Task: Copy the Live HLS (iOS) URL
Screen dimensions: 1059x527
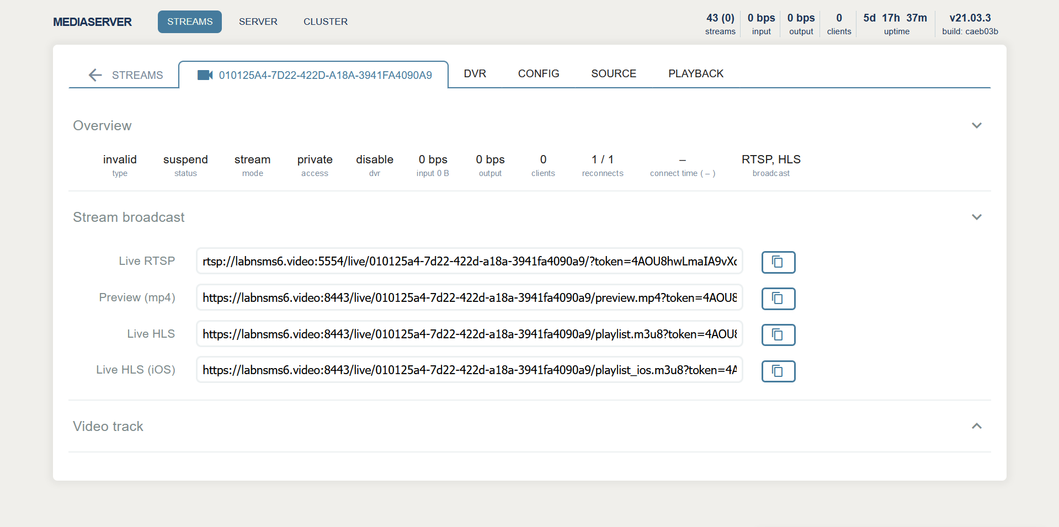Action: click(x=778, y=371)
